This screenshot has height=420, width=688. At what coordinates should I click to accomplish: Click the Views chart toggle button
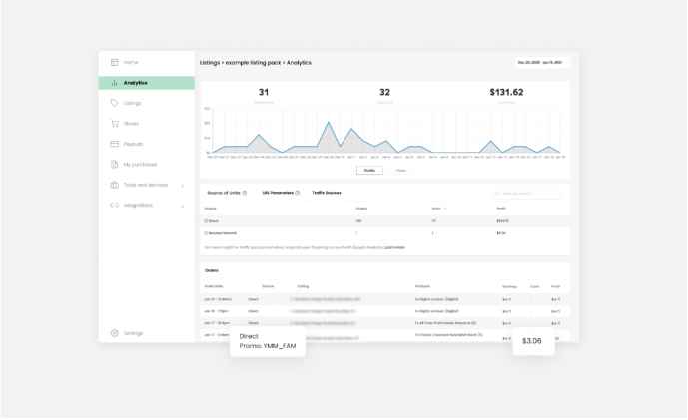pos(401,171)
